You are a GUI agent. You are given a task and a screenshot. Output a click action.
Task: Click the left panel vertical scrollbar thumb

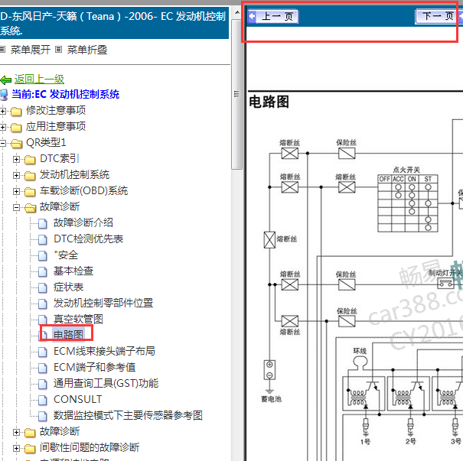click(x=236, y=94)
